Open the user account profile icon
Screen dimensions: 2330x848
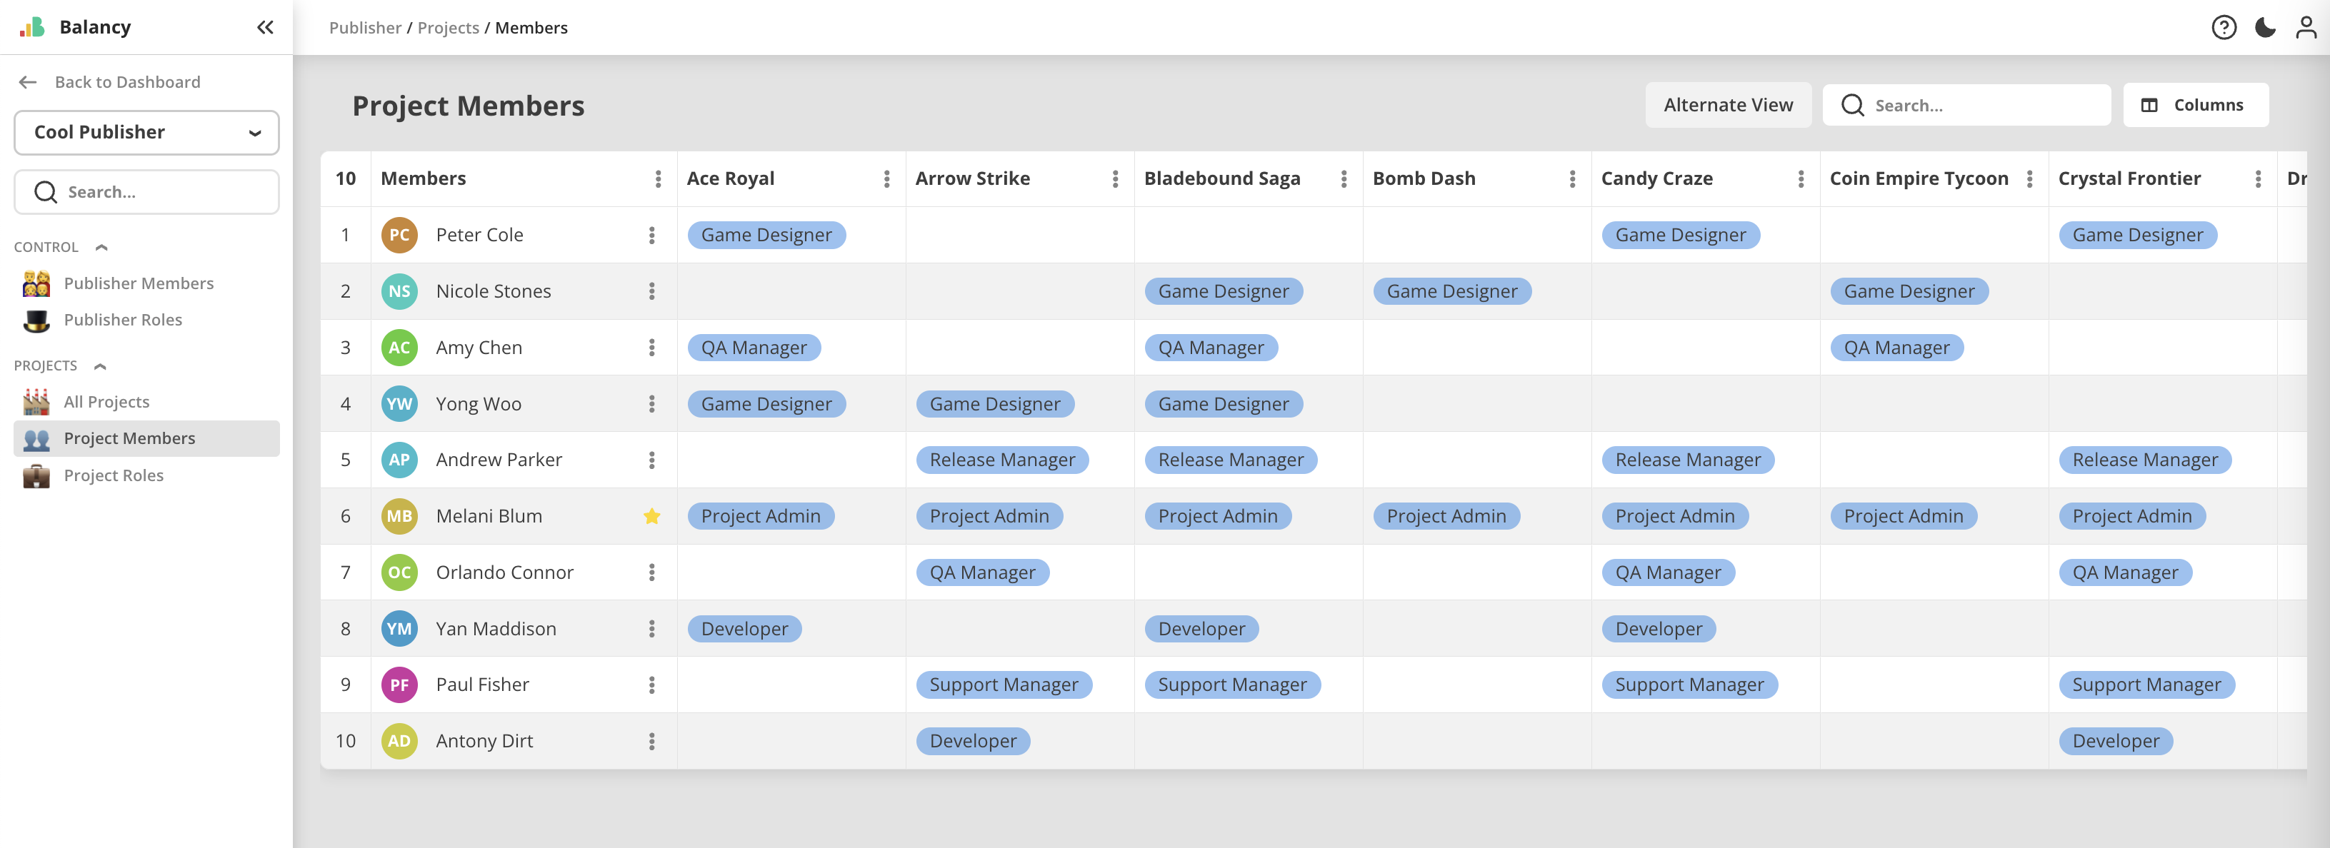coord(2306,27)
